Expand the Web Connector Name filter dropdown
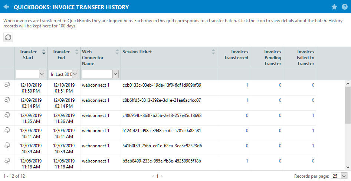Screen dimensions: 351x181 (115, 74)
